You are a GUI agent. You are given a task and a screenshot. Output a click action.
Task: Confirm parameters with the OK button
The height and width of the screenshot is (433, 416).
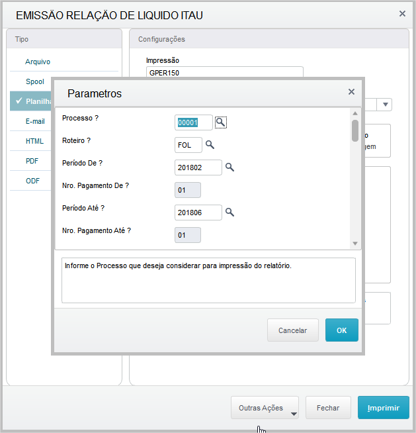pos(342,330)
